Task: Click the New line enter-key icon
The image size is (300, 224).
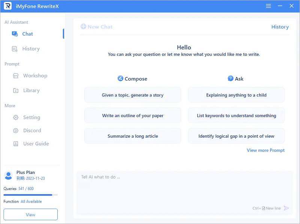Action: pos(264,208)
